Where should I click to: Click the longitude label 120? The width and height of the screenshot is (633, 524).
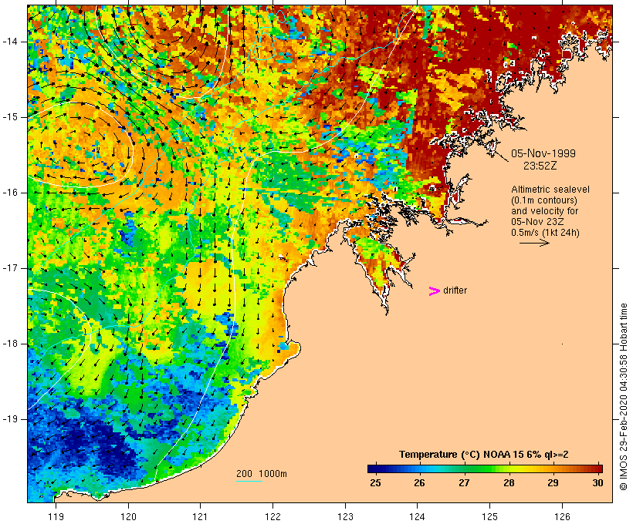coord(128,516)
